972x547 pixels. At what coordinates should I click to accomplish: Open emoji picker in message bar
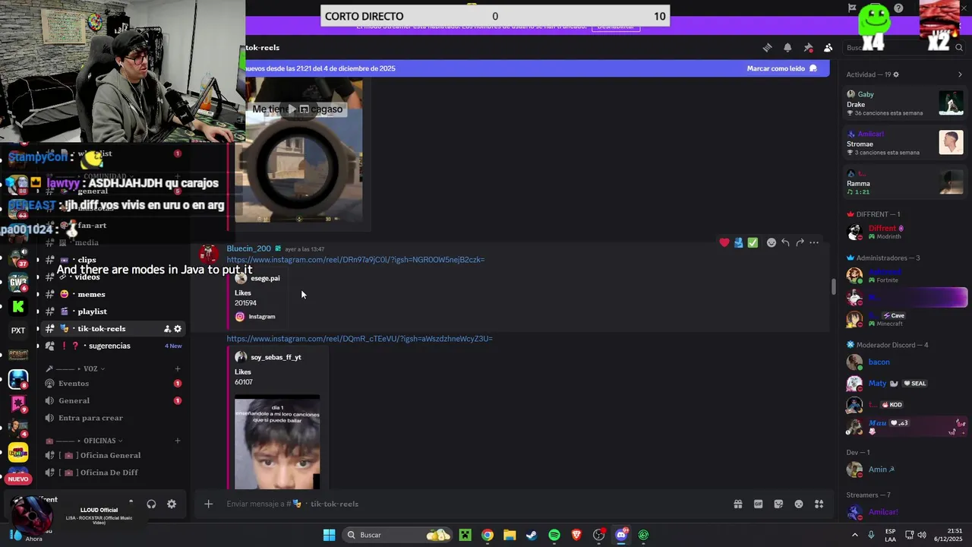coord(799,504)
